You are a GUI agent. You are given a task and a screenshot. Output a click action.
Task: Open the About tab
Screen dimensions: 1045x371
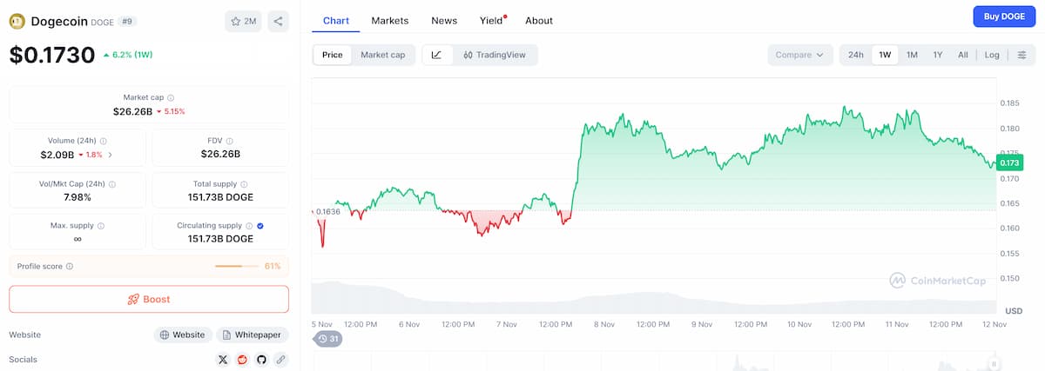tap(539, 20)
